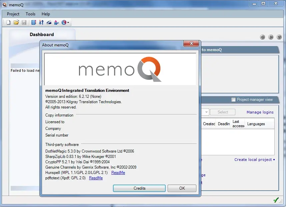Close the About memoQ dialog
Image resolution: width=286 pixels, height=207 pixels.
(x=191, y=43)
